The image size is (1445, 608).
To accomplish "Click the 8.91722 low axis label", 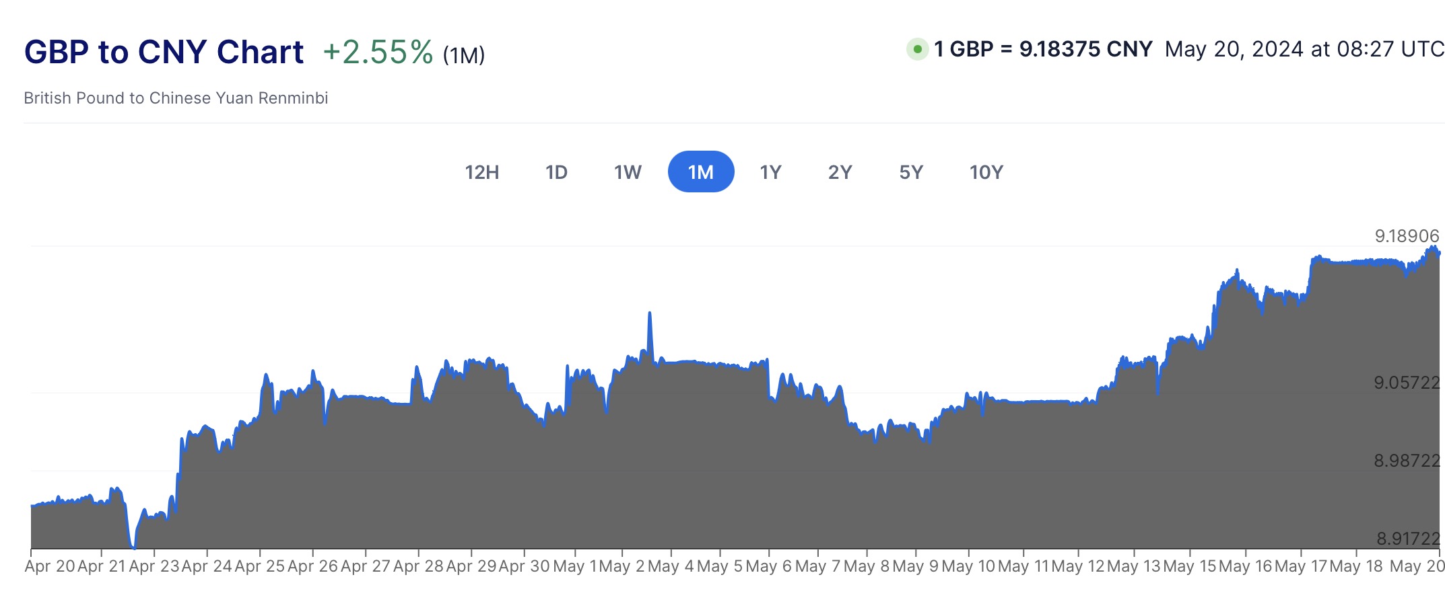I will click(1408, 539).
